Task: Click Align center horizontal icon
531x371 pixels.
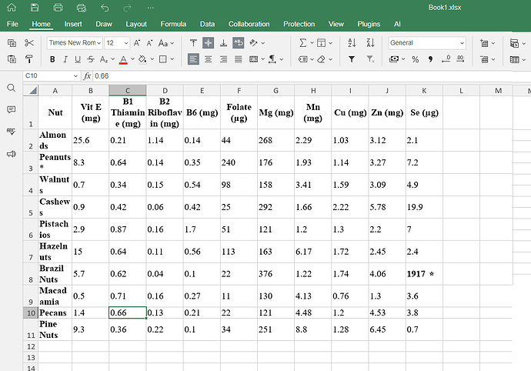Action: [208, 59]
